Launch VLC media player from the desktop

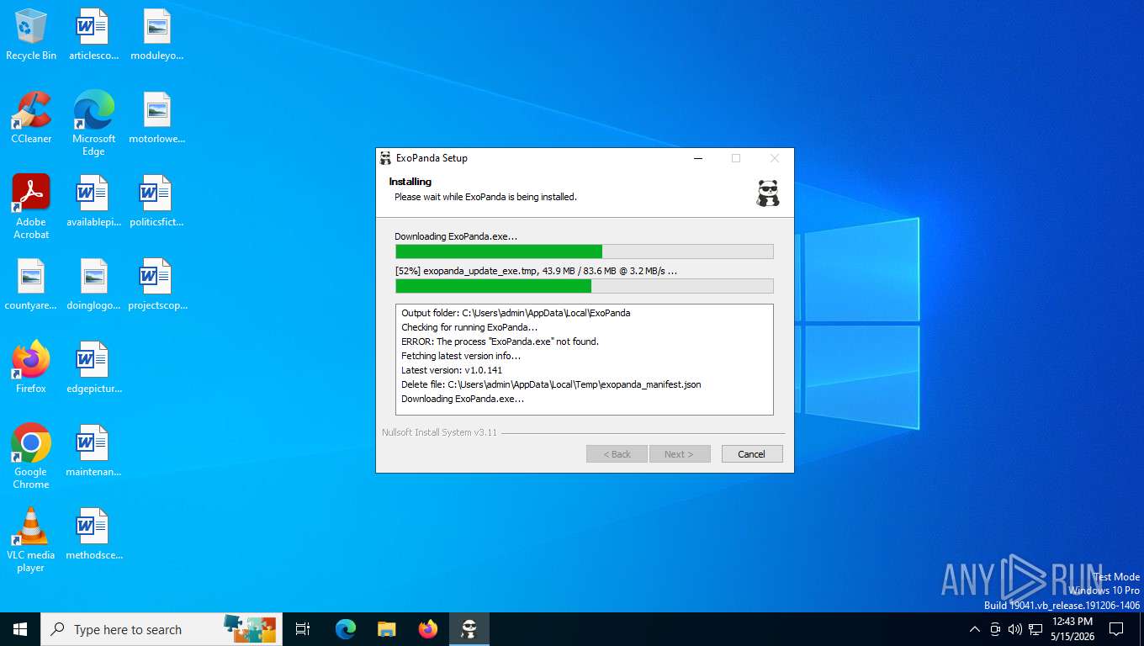coord(31,540)
